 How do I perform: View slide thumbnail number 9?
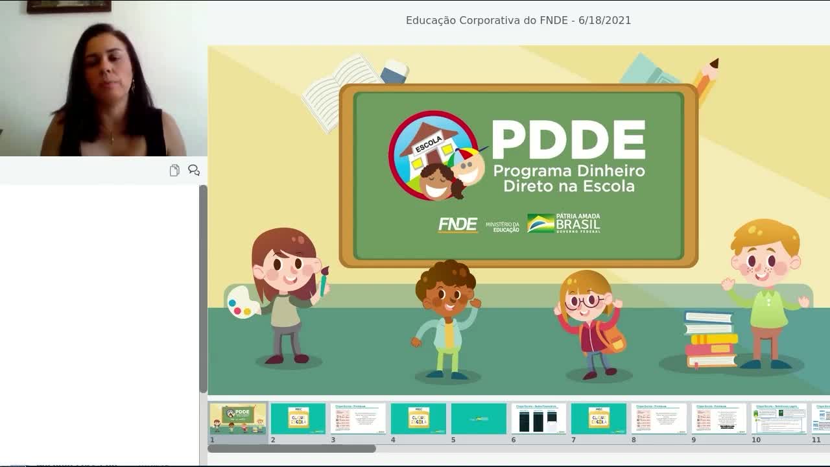[719, 418]
